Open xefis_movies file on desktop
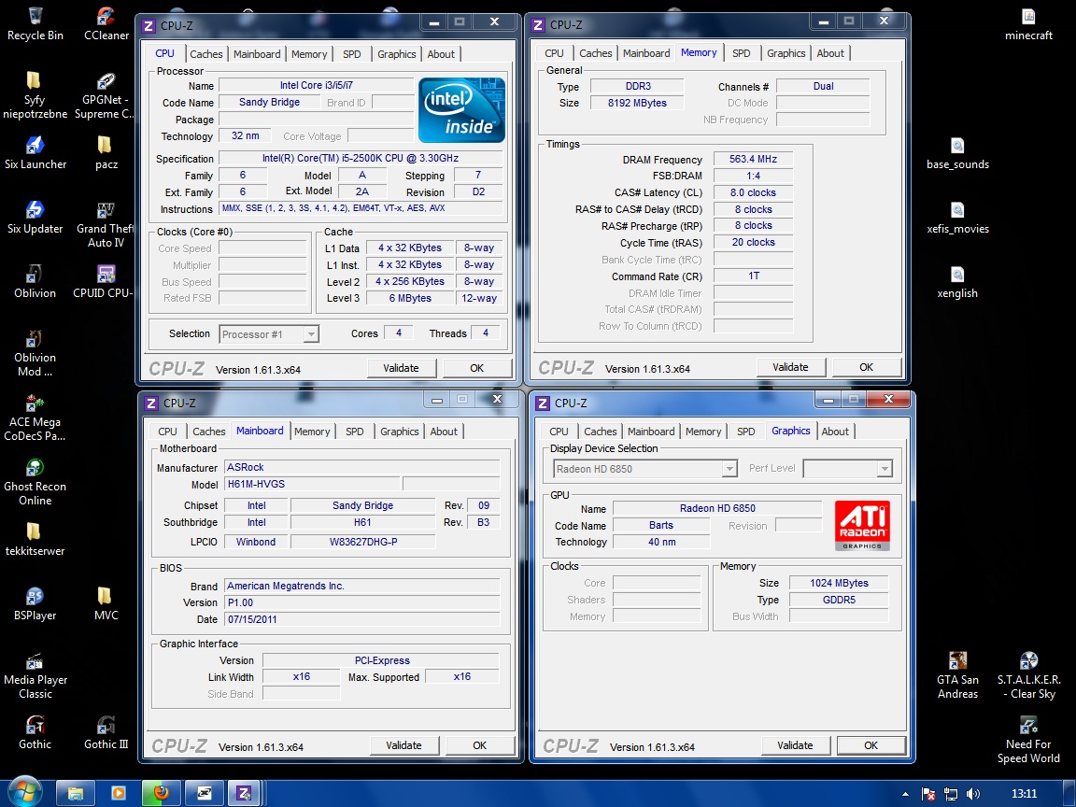The image size is (1076, 807). point(957,218)
